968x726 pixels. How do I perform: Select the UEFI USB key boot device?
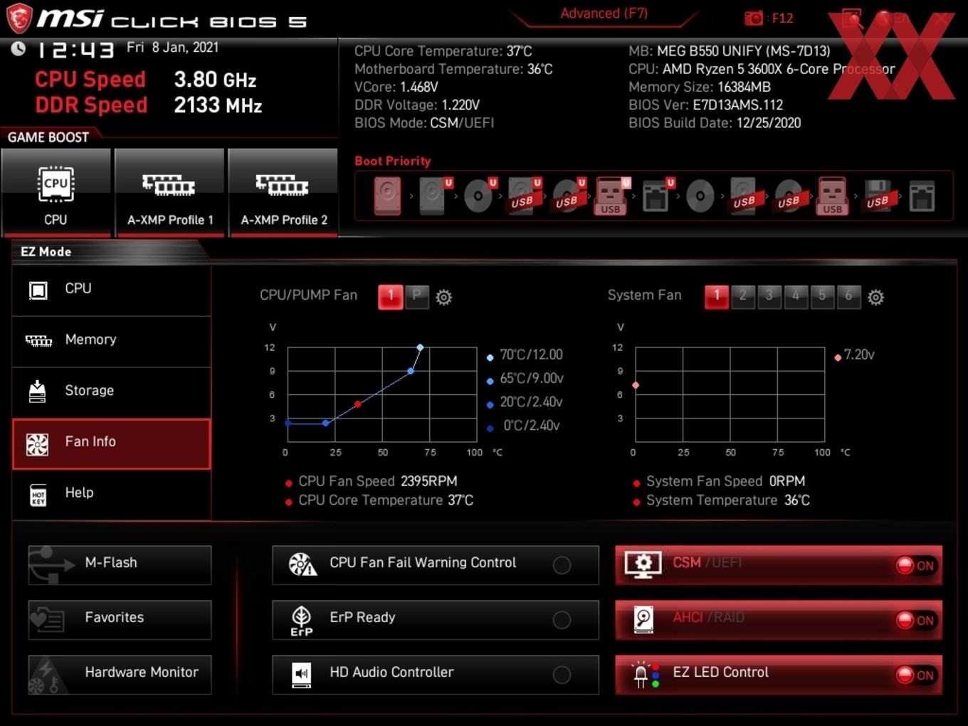pyautogui.click(x=611, y=196)
